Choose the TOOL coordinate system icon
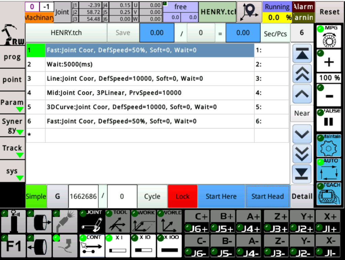This screenshot has width=345, height=260. [x=118, y=221]
